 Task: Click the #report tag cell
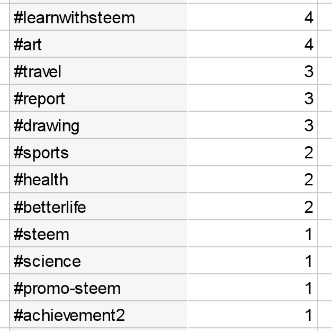click(98, 99)
